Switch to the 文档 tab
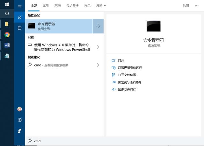The height and width of the screenshot is (146, 204). [x=57, y=5]
